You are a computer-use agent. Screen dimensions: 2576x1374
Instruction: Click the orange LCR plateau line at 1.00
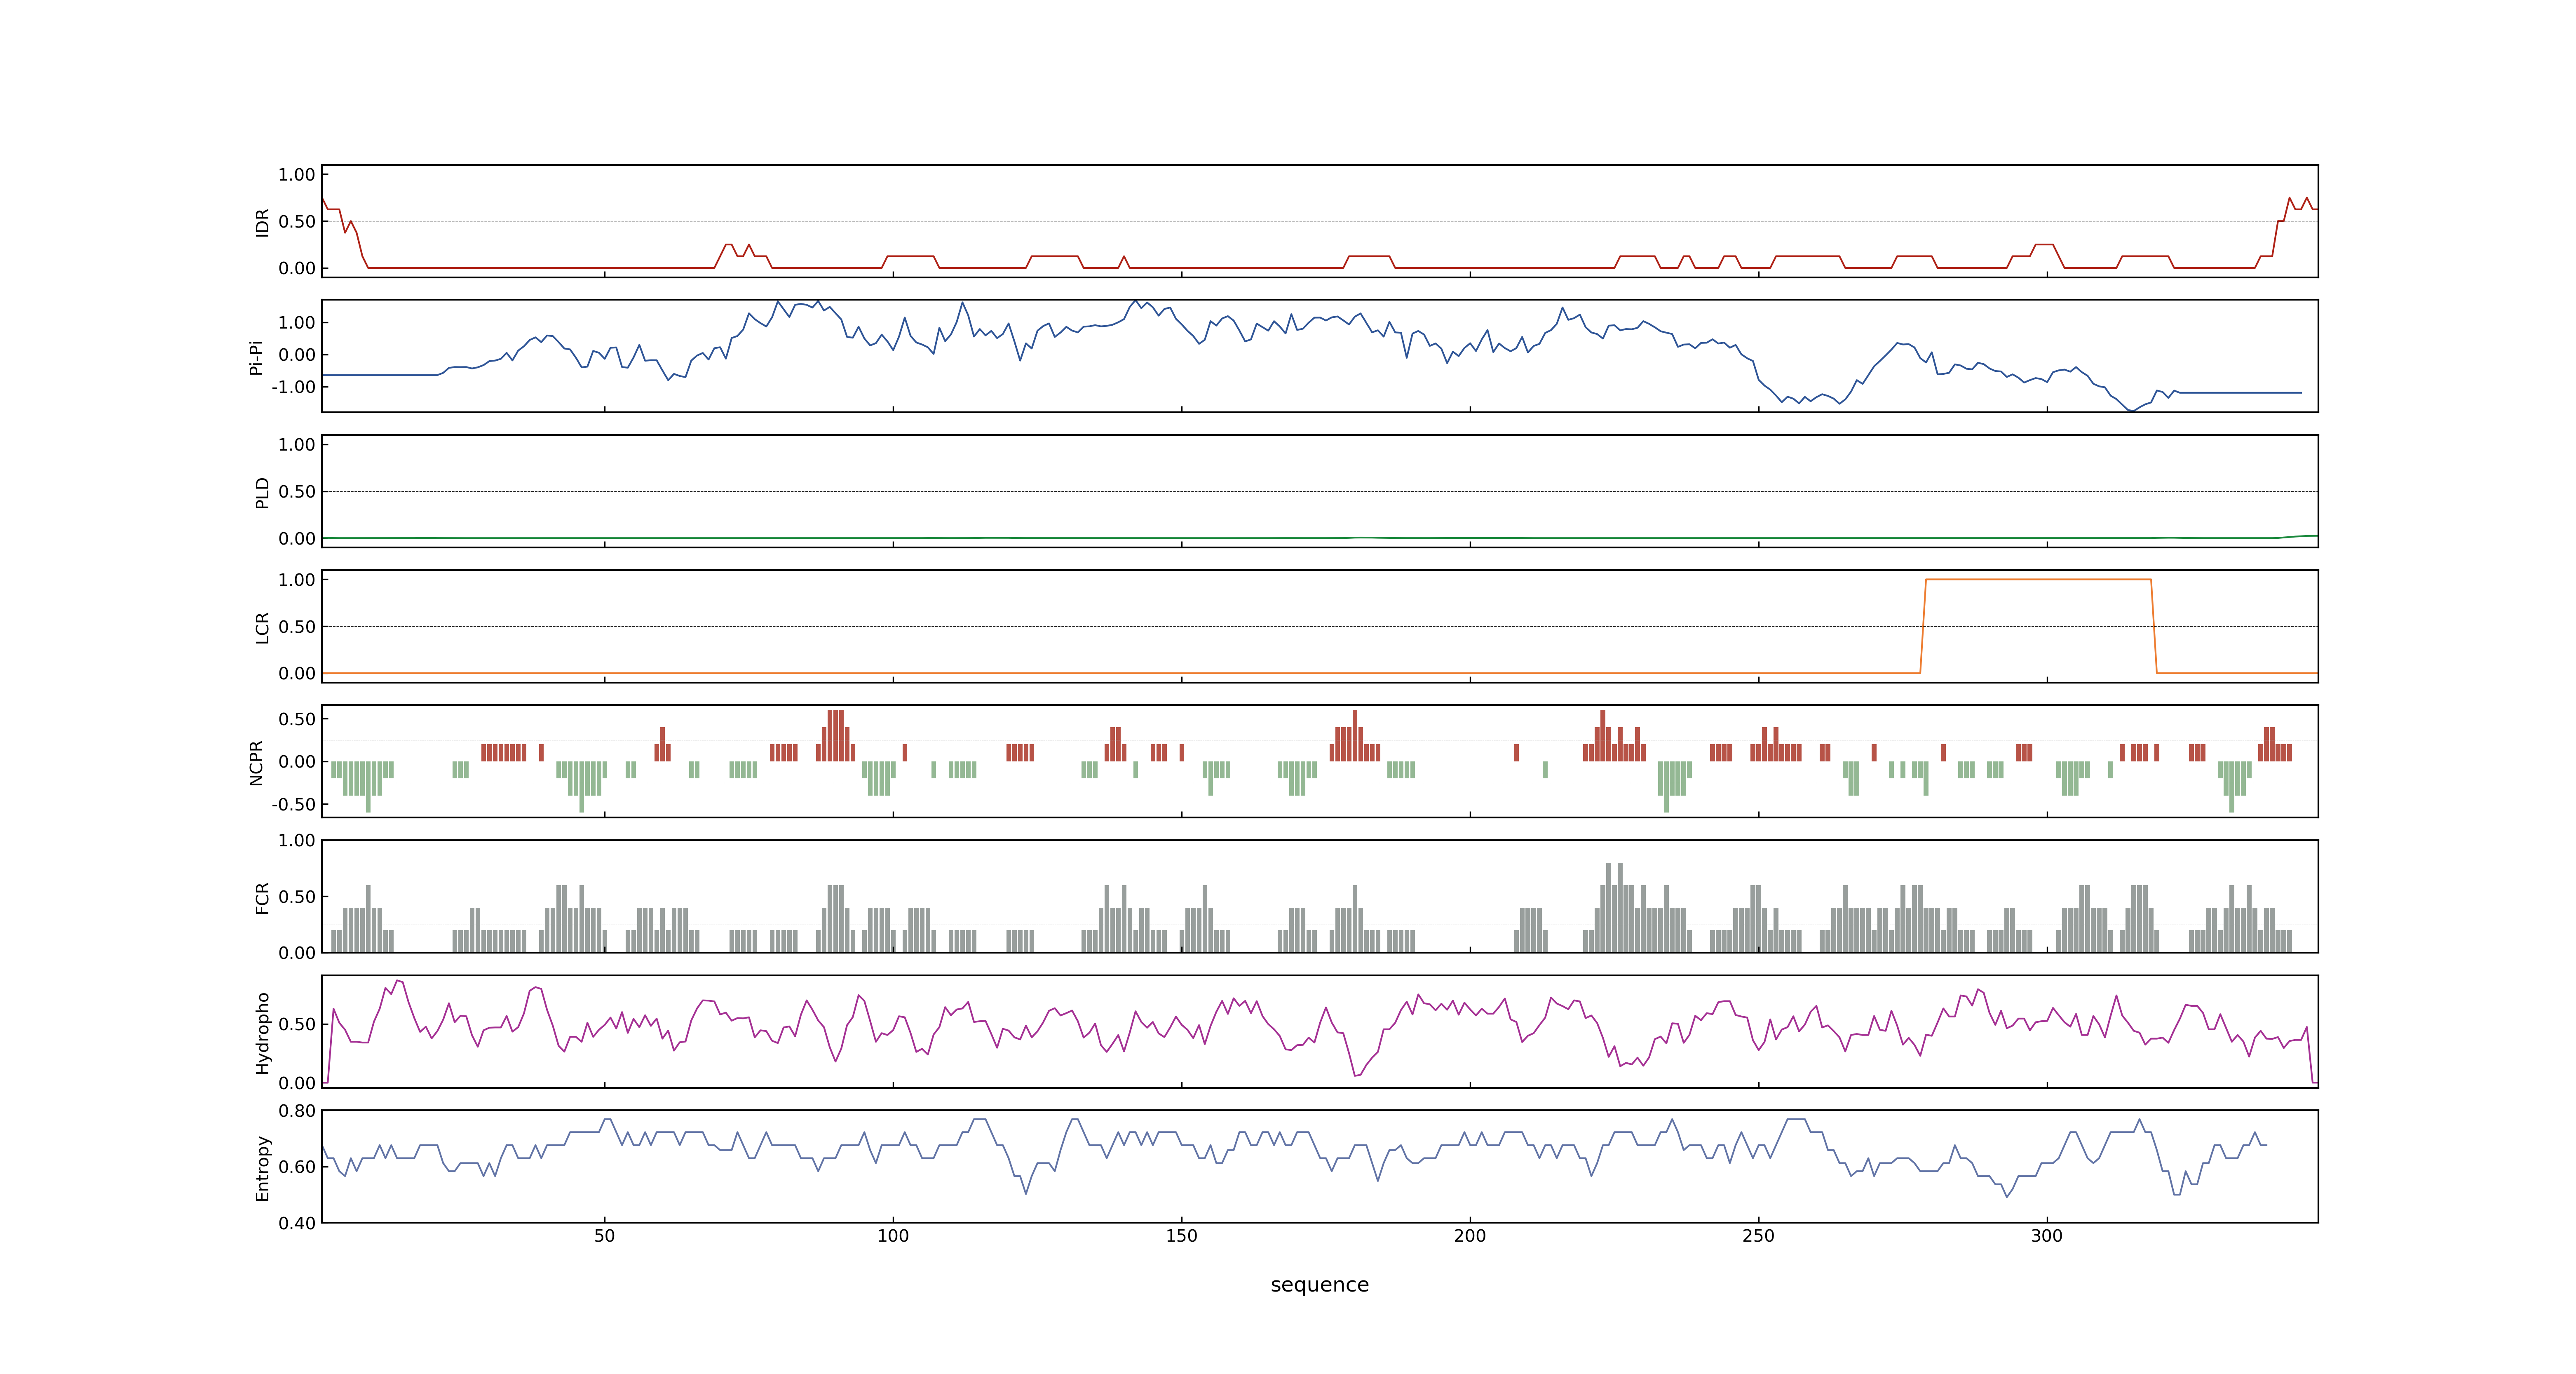2038,579
